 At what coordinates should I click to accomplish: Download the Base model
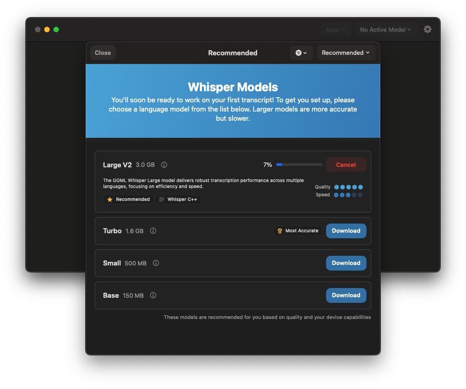[346, 295]
